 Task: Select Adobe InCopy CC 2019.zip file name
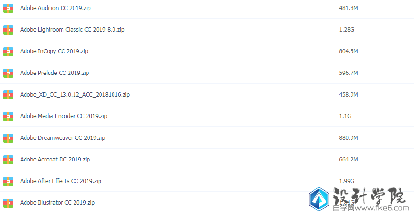[54, 51]
